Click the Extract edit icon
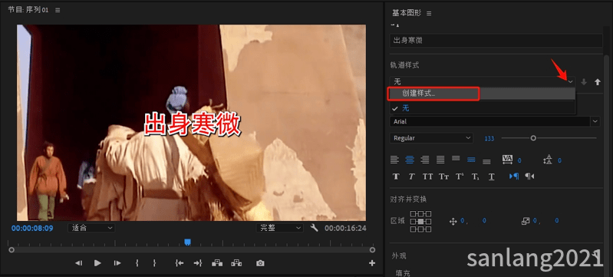613x277 pixels. tap(236, 263)
